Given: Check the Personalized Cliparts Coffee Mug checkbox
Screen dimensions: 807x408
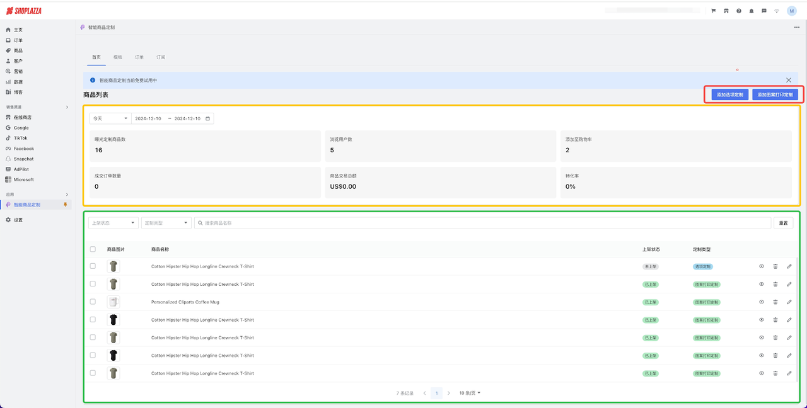Looking at the screenshot, I should tap(93, 302).
